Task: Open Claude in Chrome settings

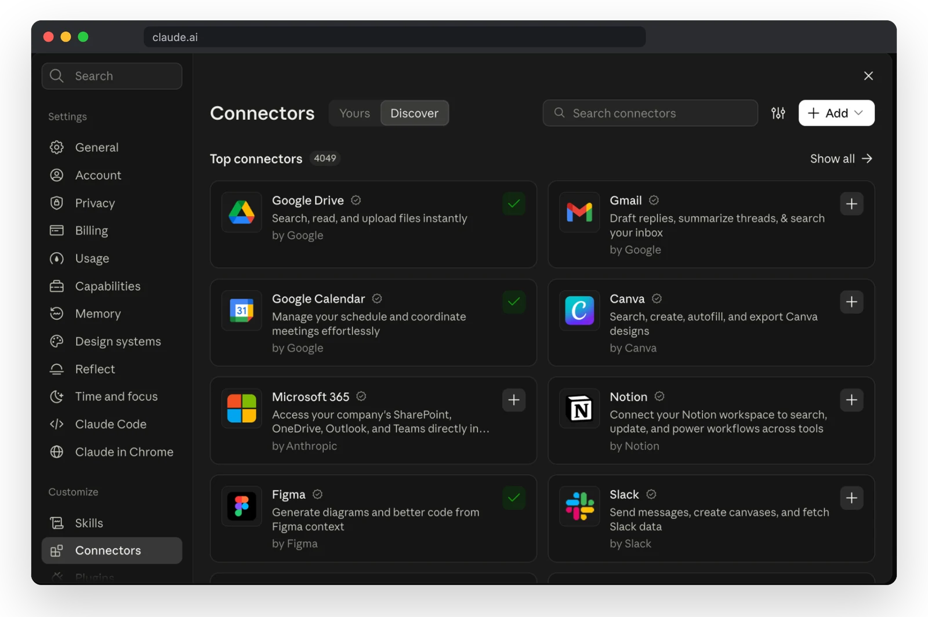Action: [111, 452]
